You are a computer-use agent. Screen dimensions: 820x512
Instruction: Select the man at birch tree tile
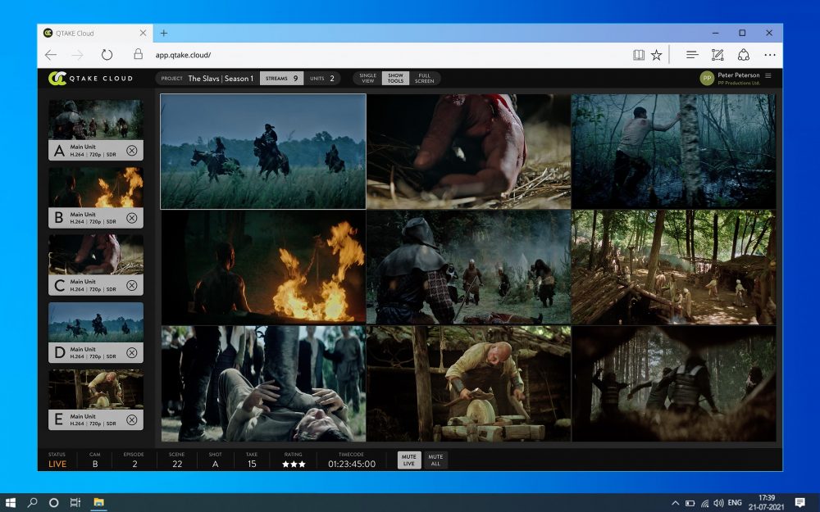click(x=673, y=152)
